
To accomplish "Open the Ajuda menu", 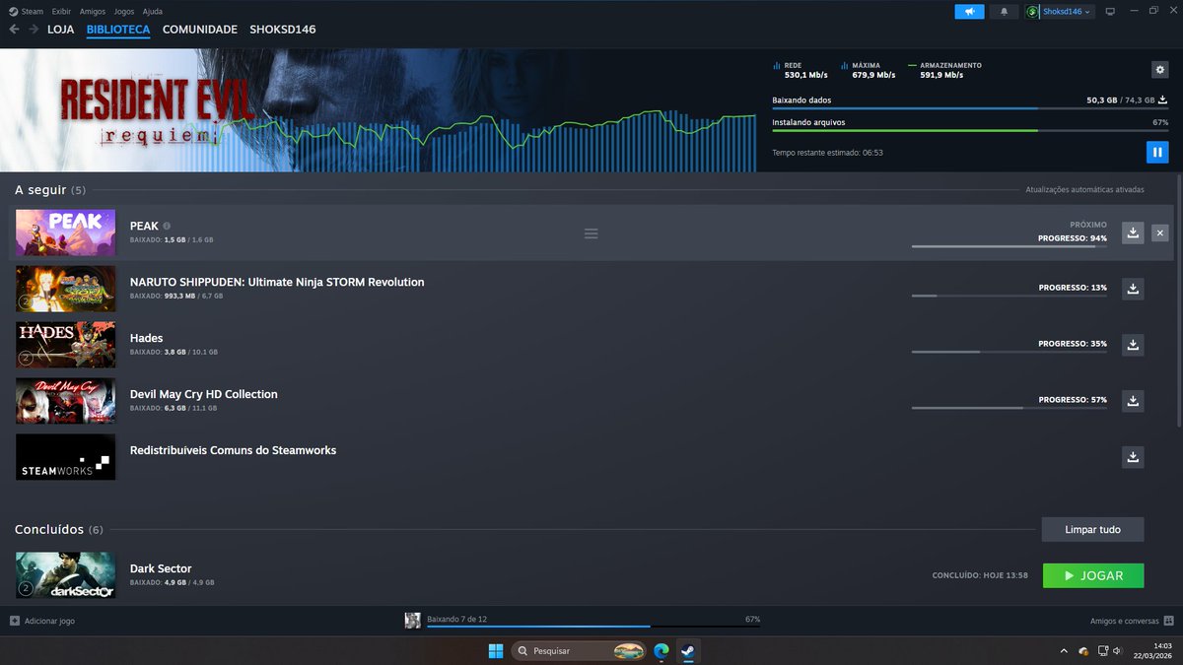I will [154, 11].
